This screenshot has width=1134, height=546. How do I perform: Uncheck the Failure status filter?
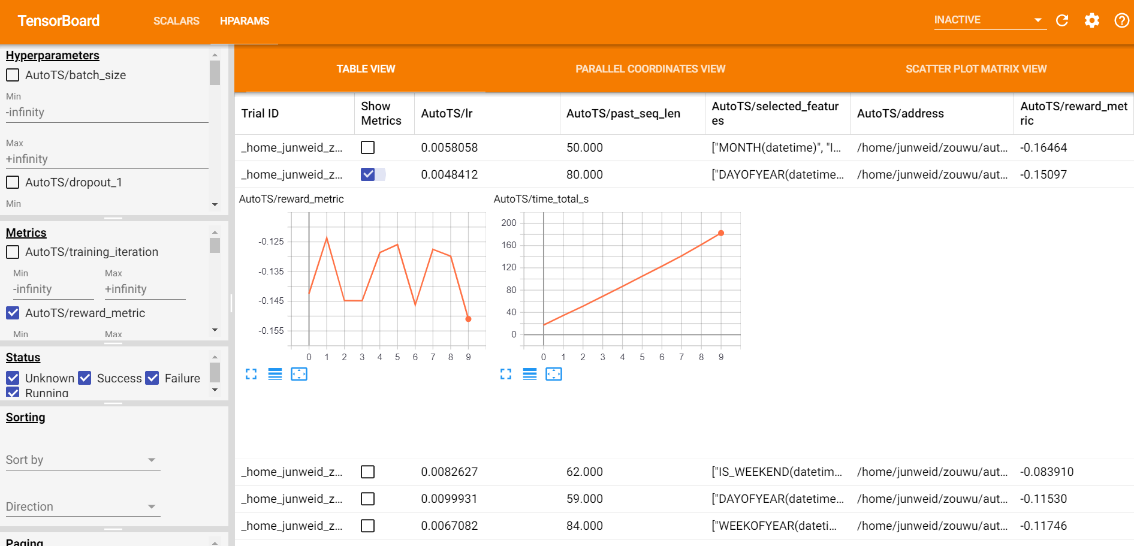(x=153, y=378)
